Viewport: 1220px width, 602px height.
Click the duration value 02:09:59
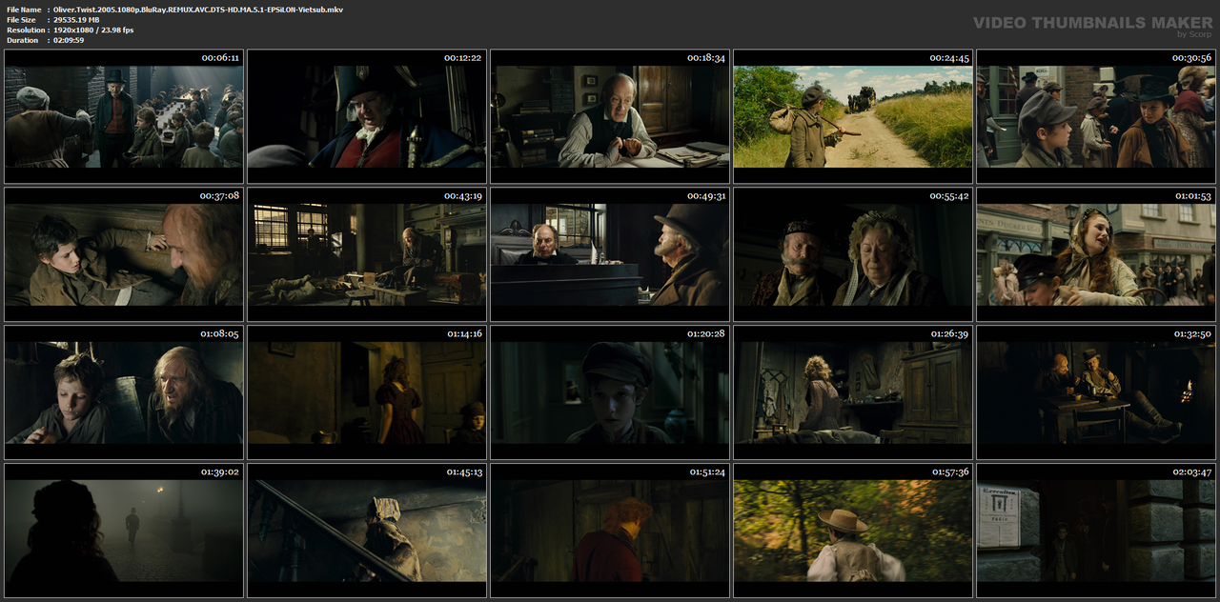pyautogui.click(x=69, y=40)
